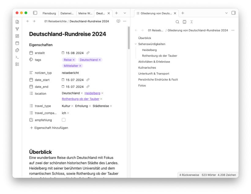Image resolution: width=251 pixels, height=194 pixels.
Task: Click the 01 Reiseberichte breadcrumb
Action: 55,21
